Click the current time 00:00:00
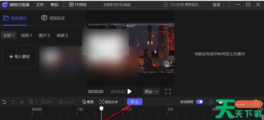This screenshot has height=120, width=264. [96, 92]
